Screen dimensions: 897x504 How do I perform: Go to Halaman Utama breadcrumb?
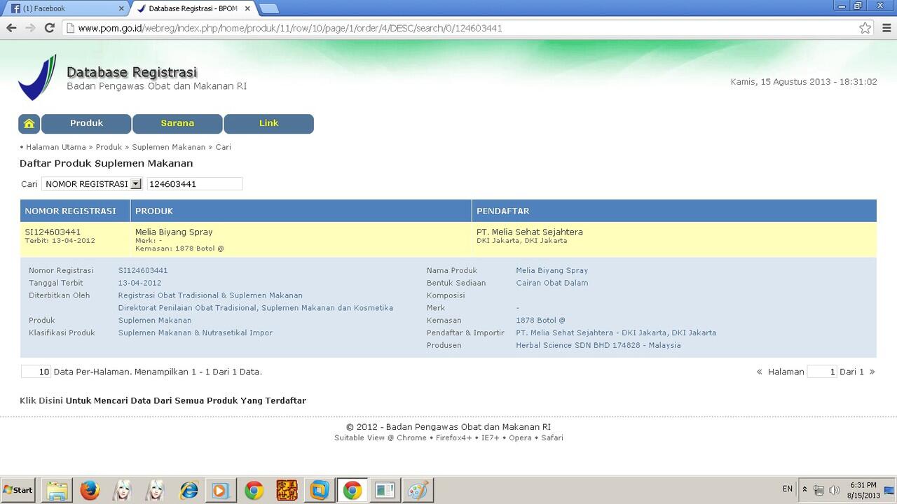click(x=56, y=147)
